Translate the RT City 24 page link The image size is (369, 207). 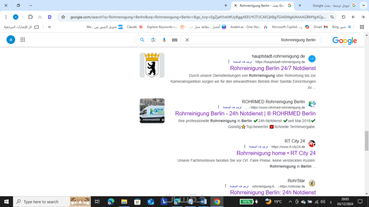(x=259, y=147)
